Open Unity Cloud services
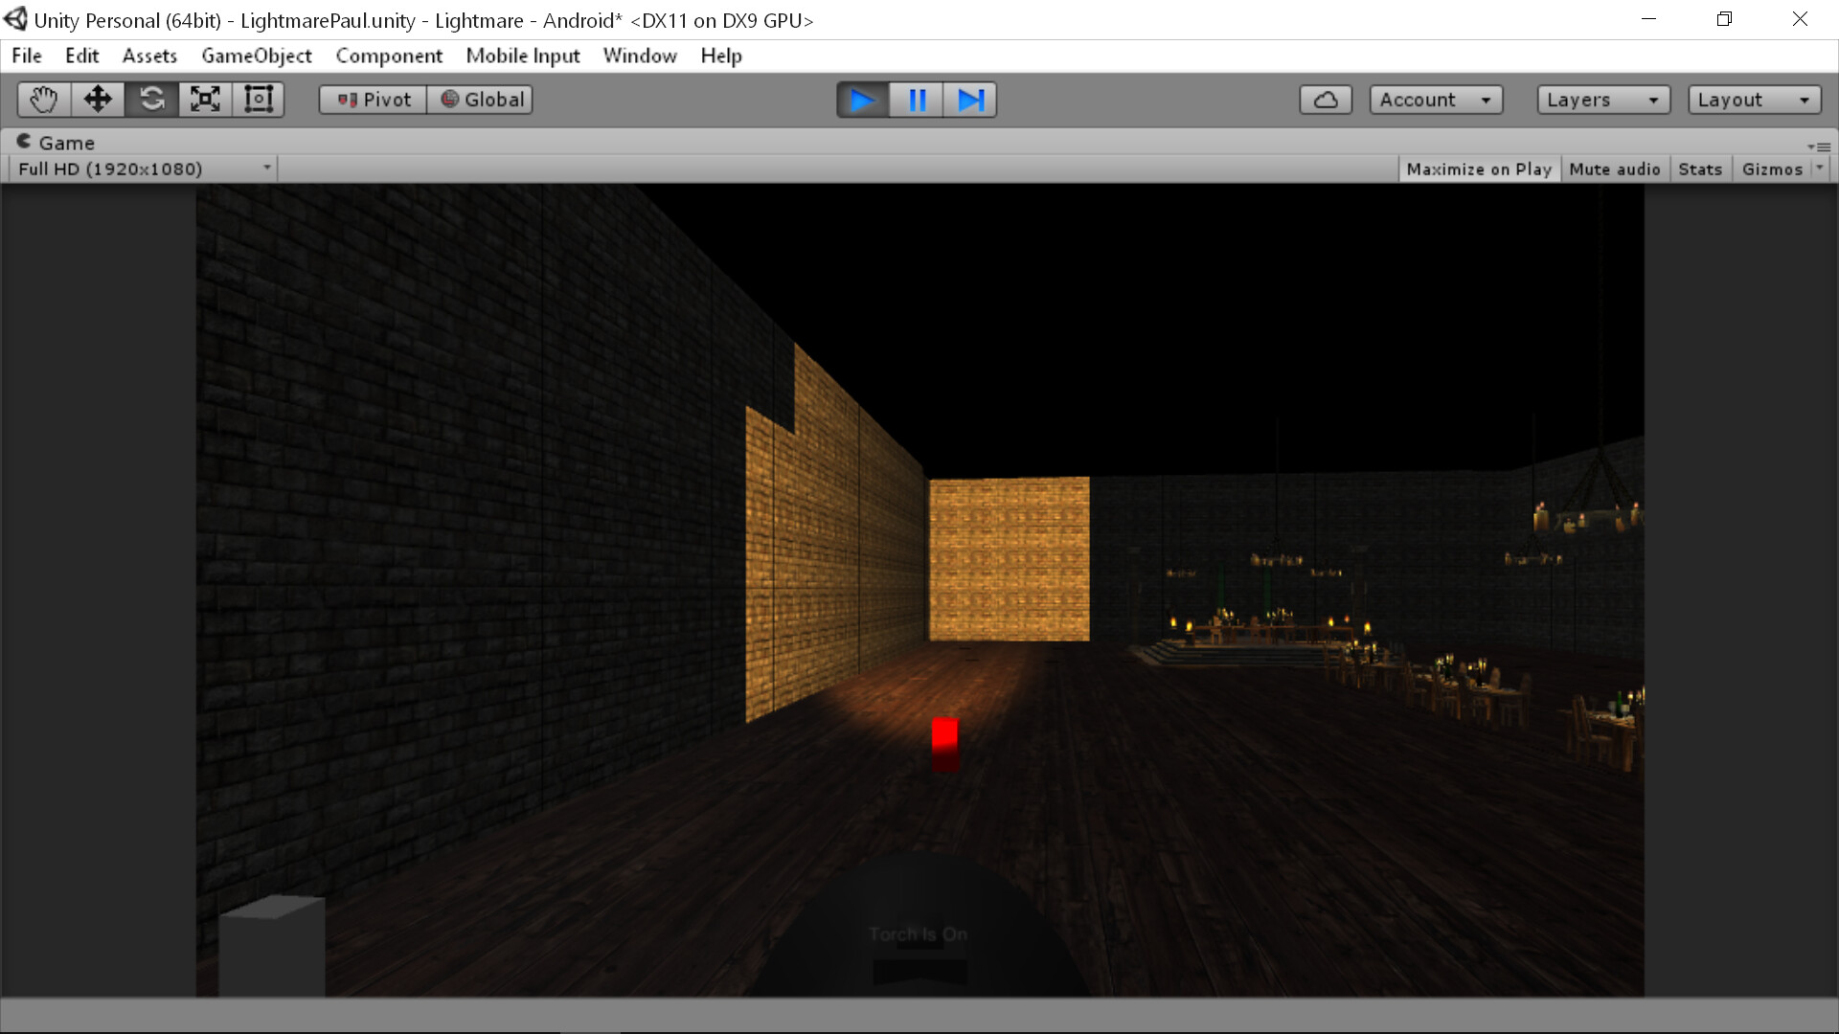 (x=1325, y=99)
